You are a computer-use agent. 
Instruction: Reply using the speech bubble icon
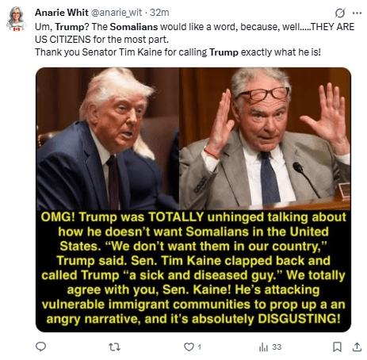click(40, 347)
